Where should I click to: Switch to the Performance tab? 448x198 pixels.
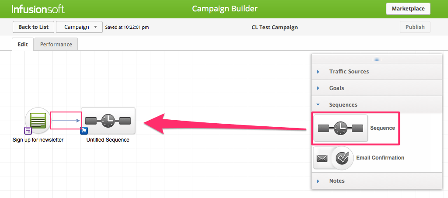click(56, 44)
